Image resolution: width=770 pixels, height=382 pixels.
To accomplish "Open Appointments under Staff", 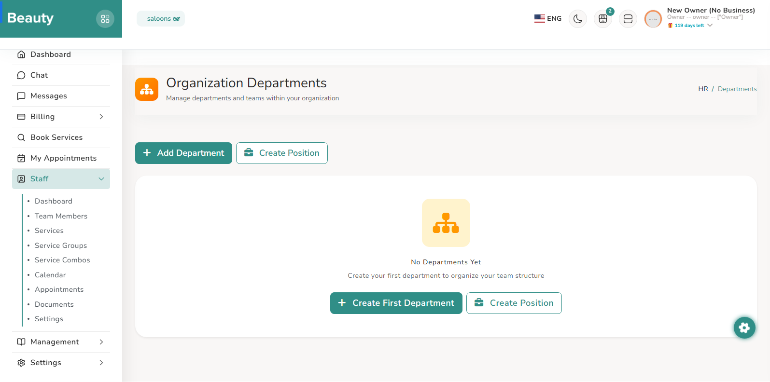I will (59, 289).
